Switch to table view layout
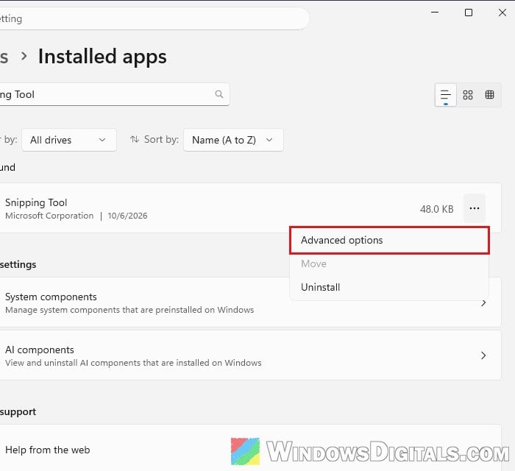Viewport: 515px width, 471px height. point(490,95)
